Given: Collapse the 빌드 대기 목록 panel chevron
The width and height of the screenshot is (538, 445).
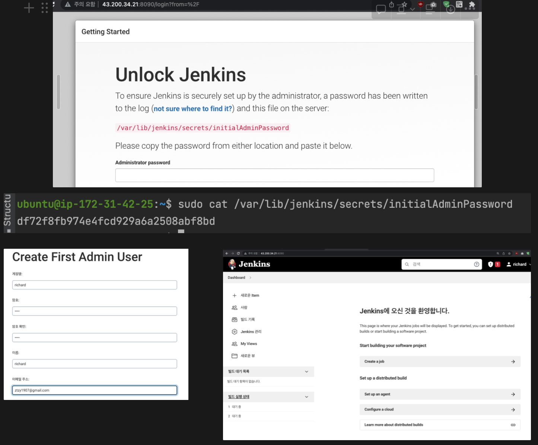Looking at the screenshot, I should (x=306, y=371).
